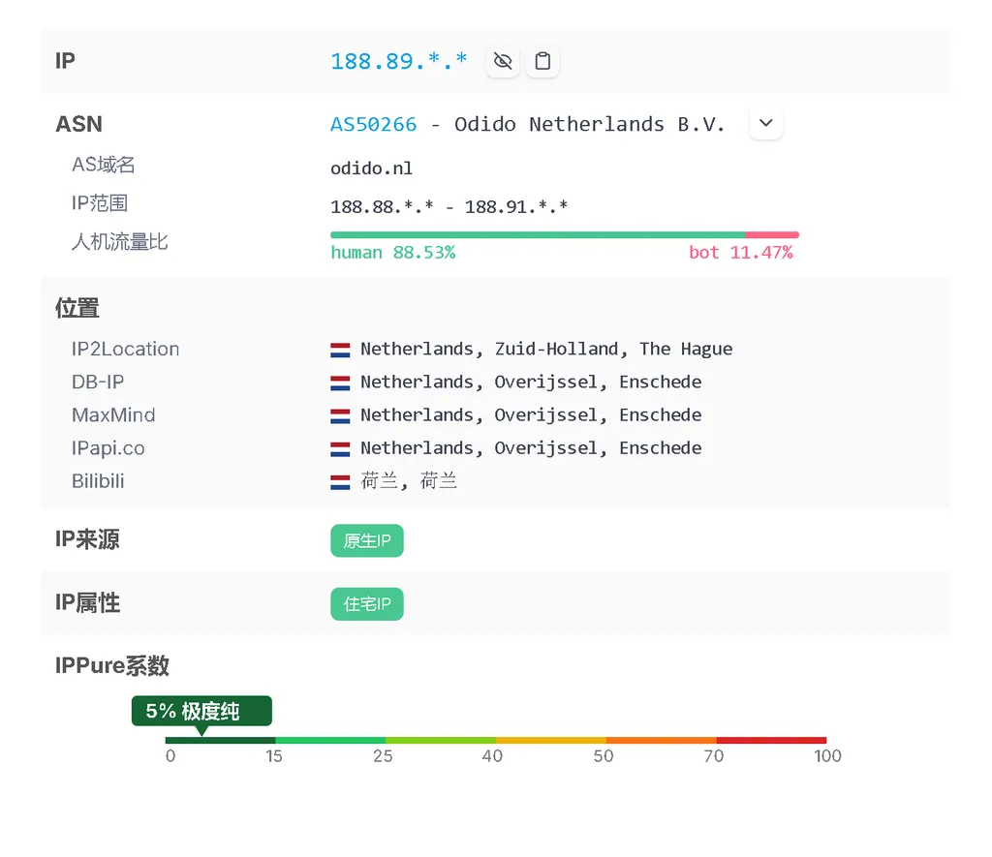Click the 住宅IP badge
Viewport: 992px width, 857px height.
[x=366, y=603]
